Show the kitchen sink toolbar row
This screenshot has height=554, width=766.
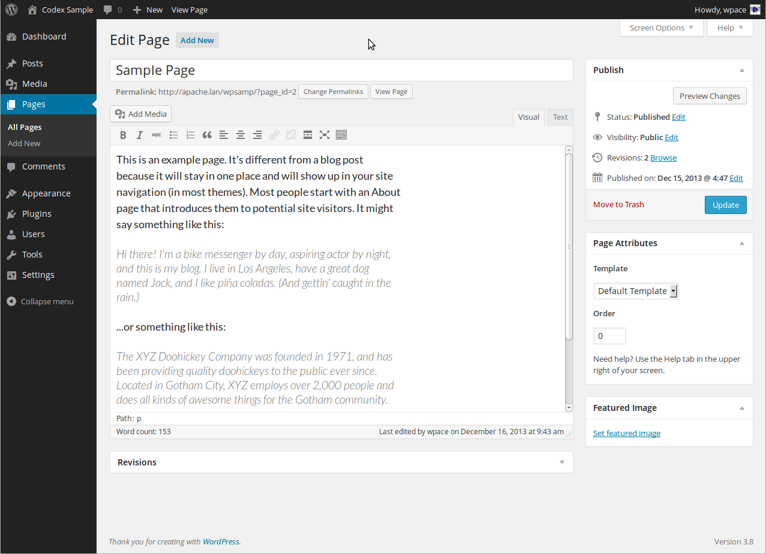click(341, 135)
